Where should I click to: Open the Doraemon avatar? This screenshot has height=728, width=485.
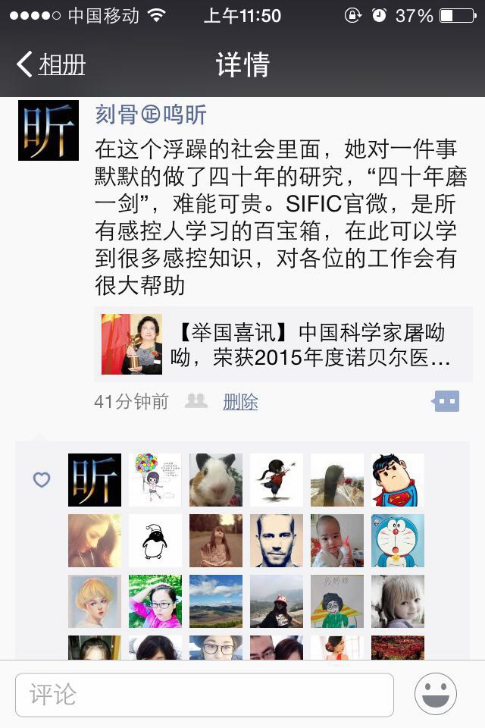(x=398, y=541)
